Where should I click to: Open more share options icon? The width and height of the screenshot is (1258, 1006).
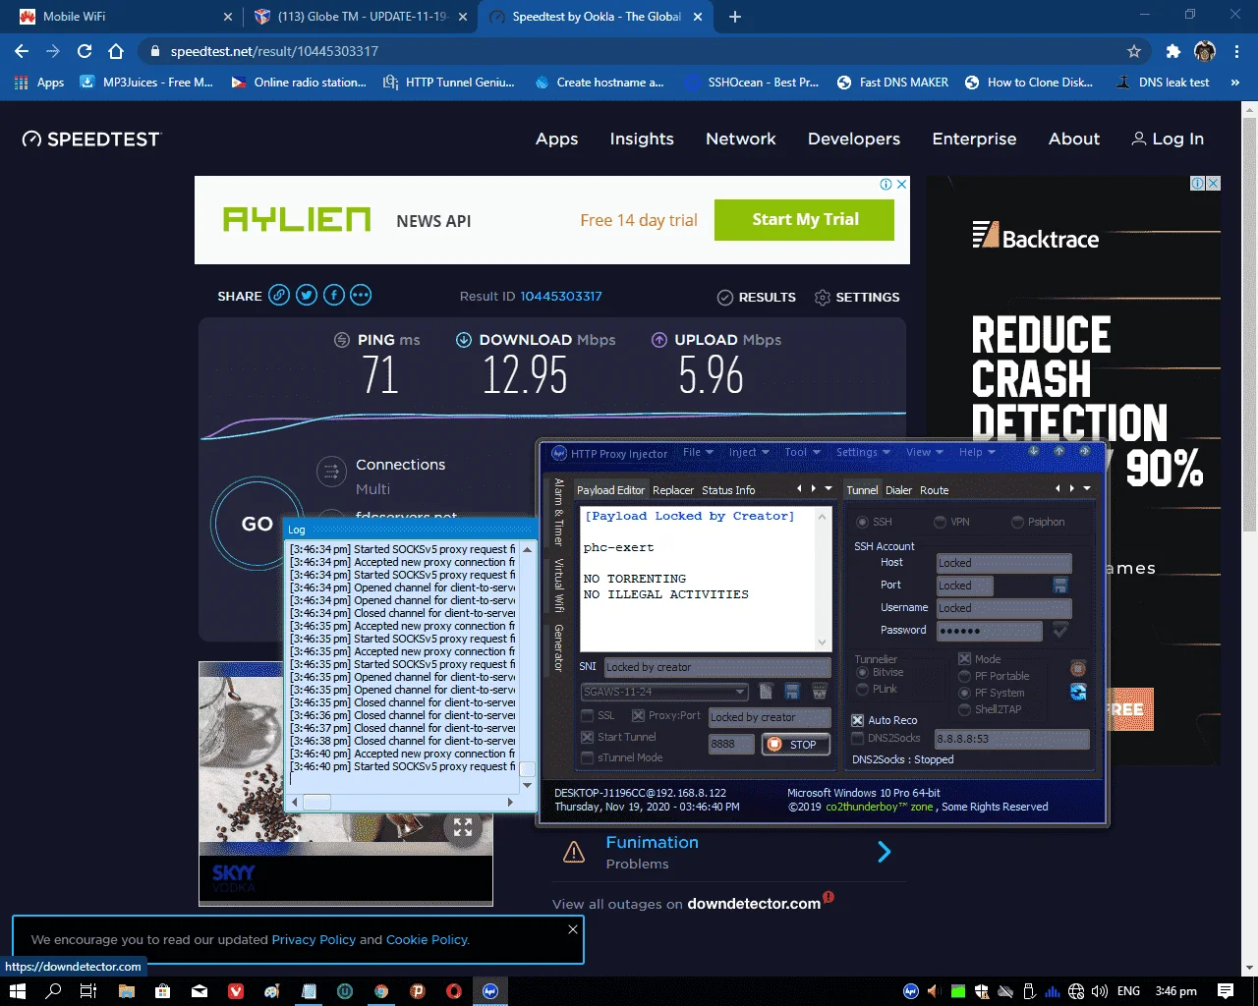(361, 295)
